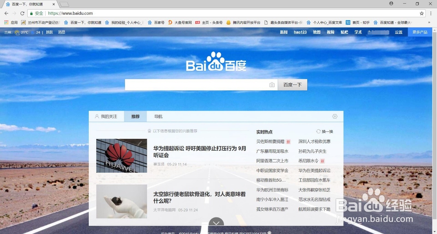Screen dimensions: 437x234
Task: Open hot topic 范冰冰无名指钻戒
Action: 314,200
